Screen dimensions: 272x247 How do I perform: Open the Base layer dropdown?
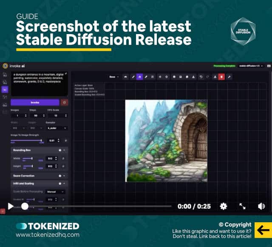point(114,77)
